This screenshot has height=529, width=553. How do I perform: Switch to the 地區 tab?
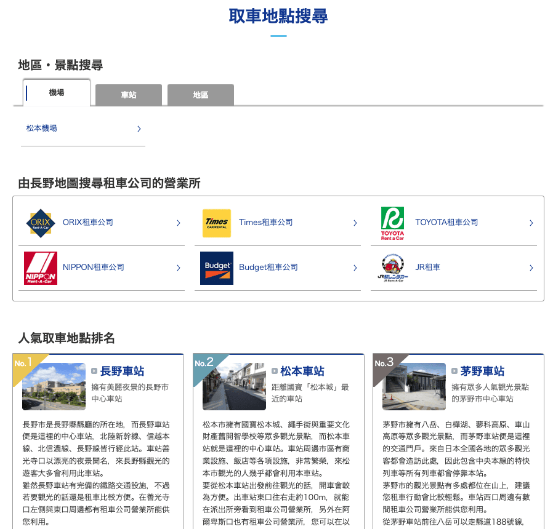click(x=201, y=95)
